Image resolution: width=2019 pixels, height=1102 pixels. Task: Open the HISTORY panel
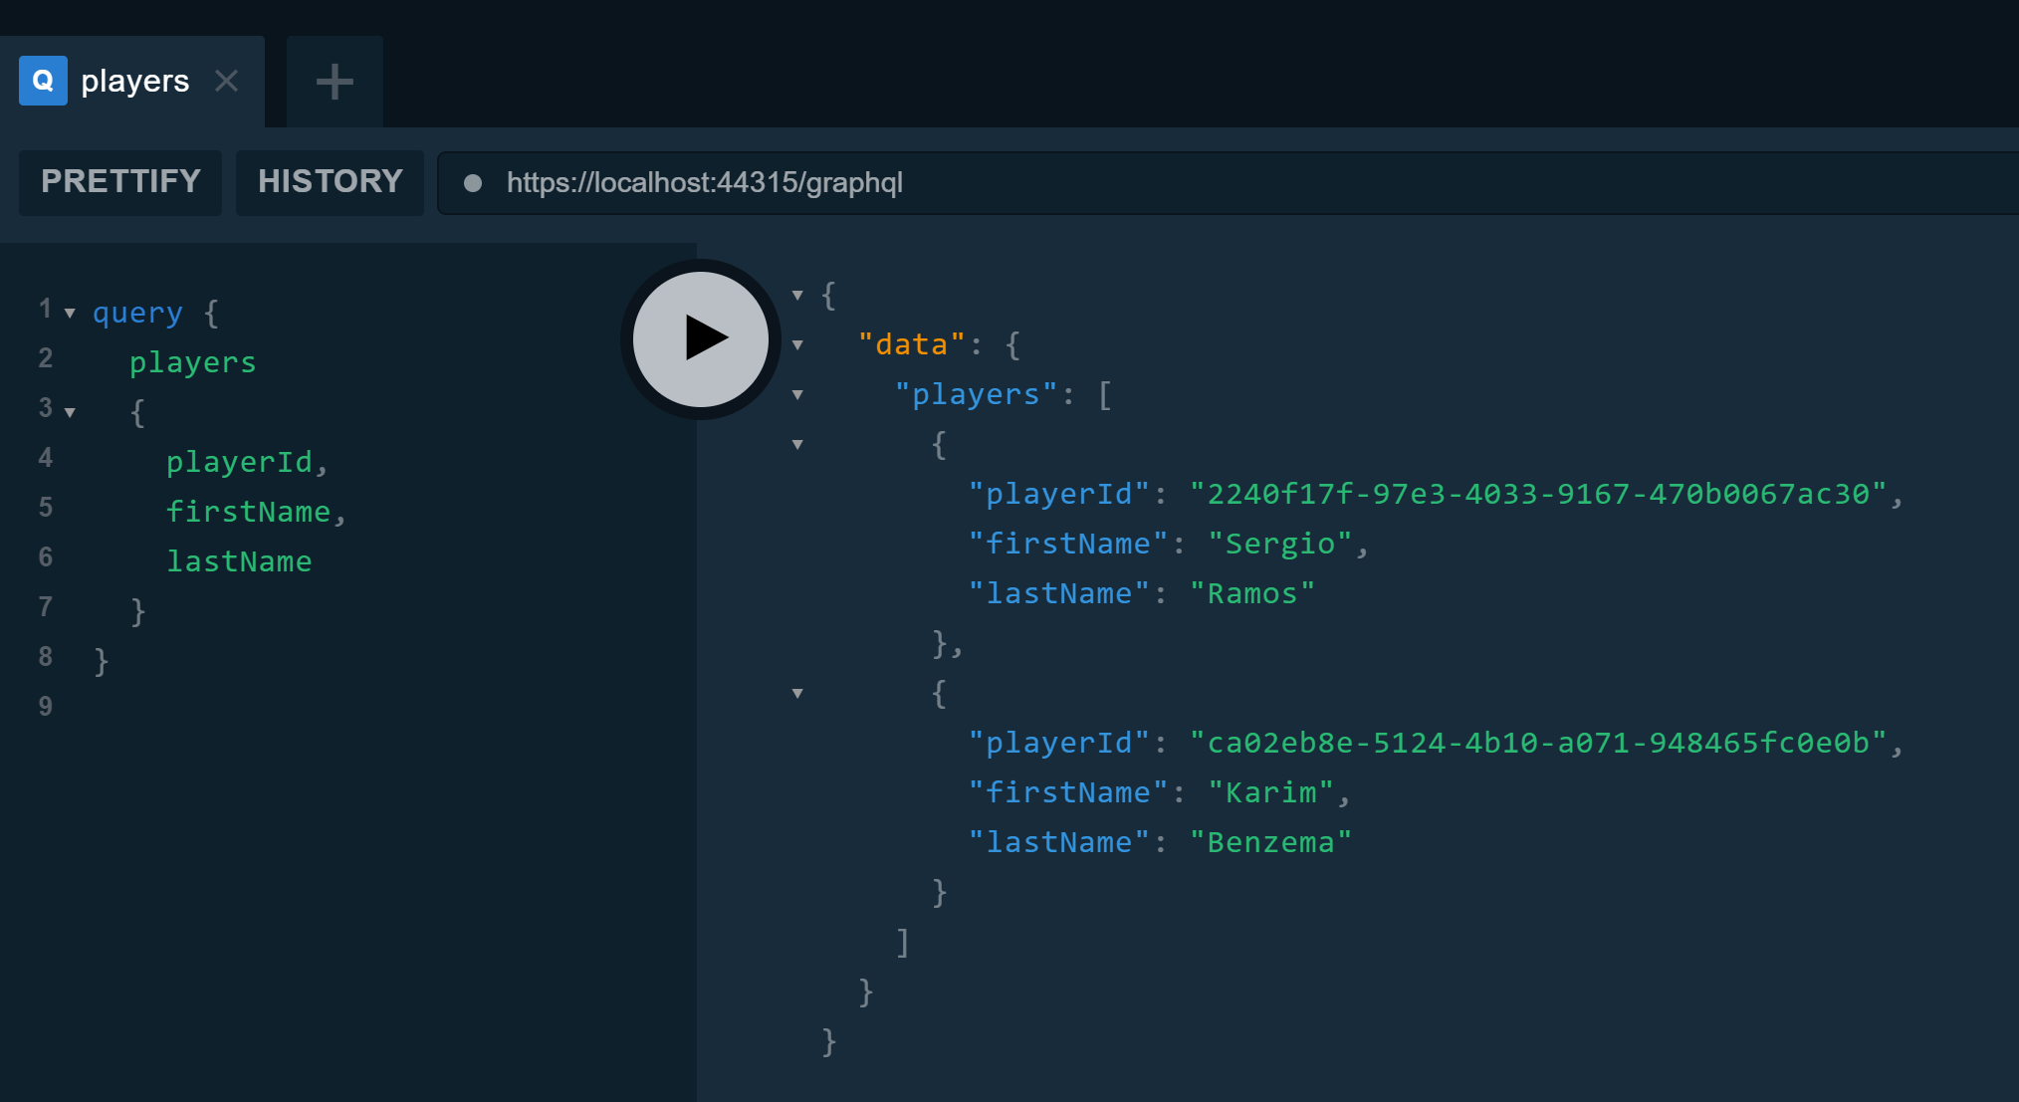pyautogui.click(x=330, y=182)
